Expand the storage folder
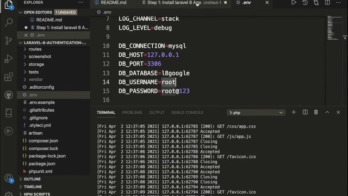 [x=36, y=64]
